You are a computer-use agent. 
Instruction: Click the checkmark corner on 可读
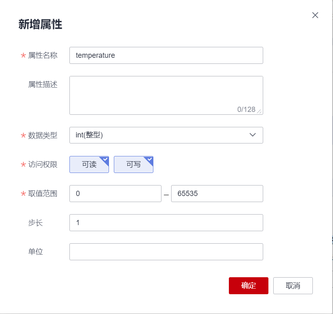pos(105,160)
